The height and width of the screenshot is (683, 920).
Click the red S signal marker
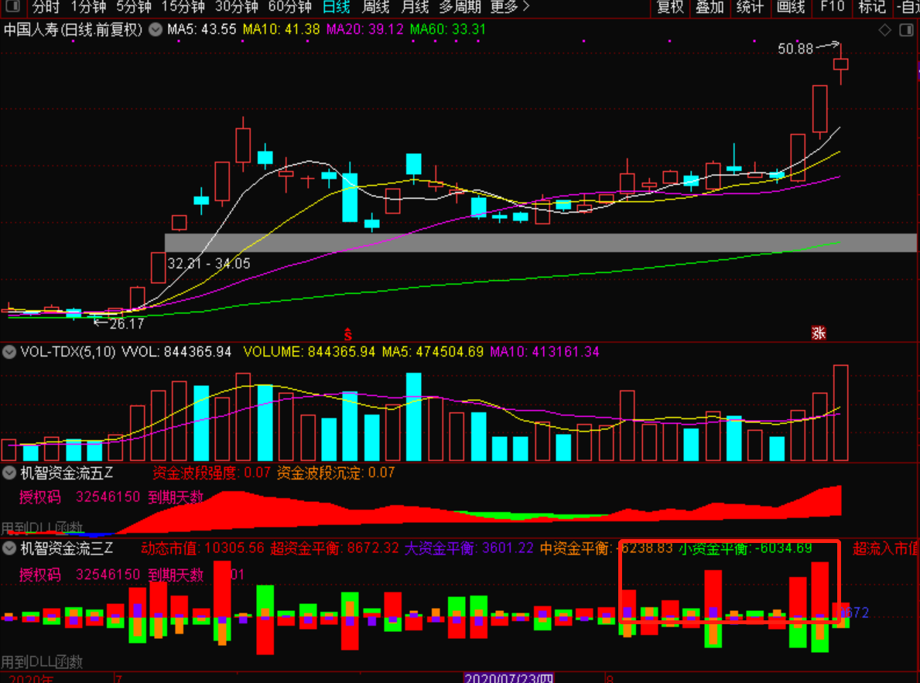coord(348,334)
